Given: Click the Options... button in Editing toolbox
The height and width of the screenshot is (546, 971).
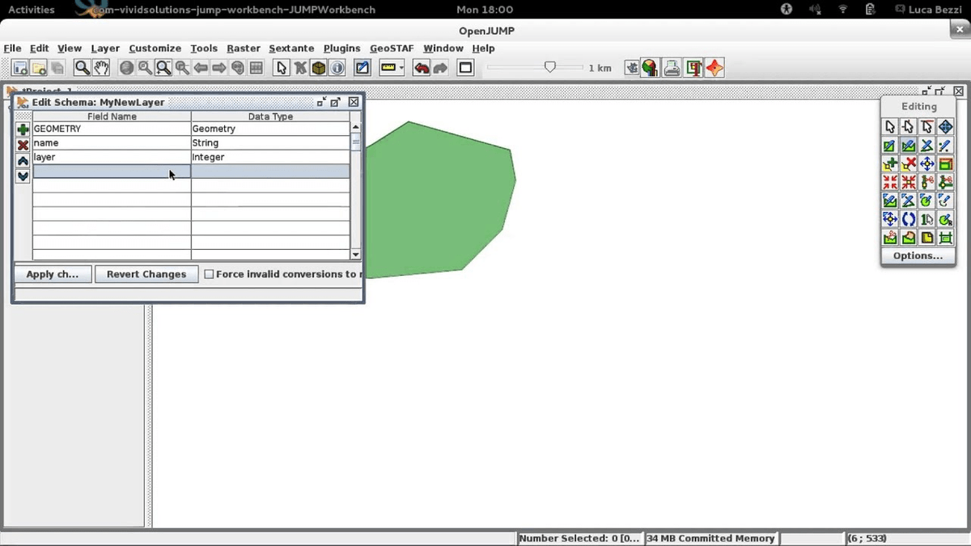Looking at the screenshot, I should coord(918,256).
